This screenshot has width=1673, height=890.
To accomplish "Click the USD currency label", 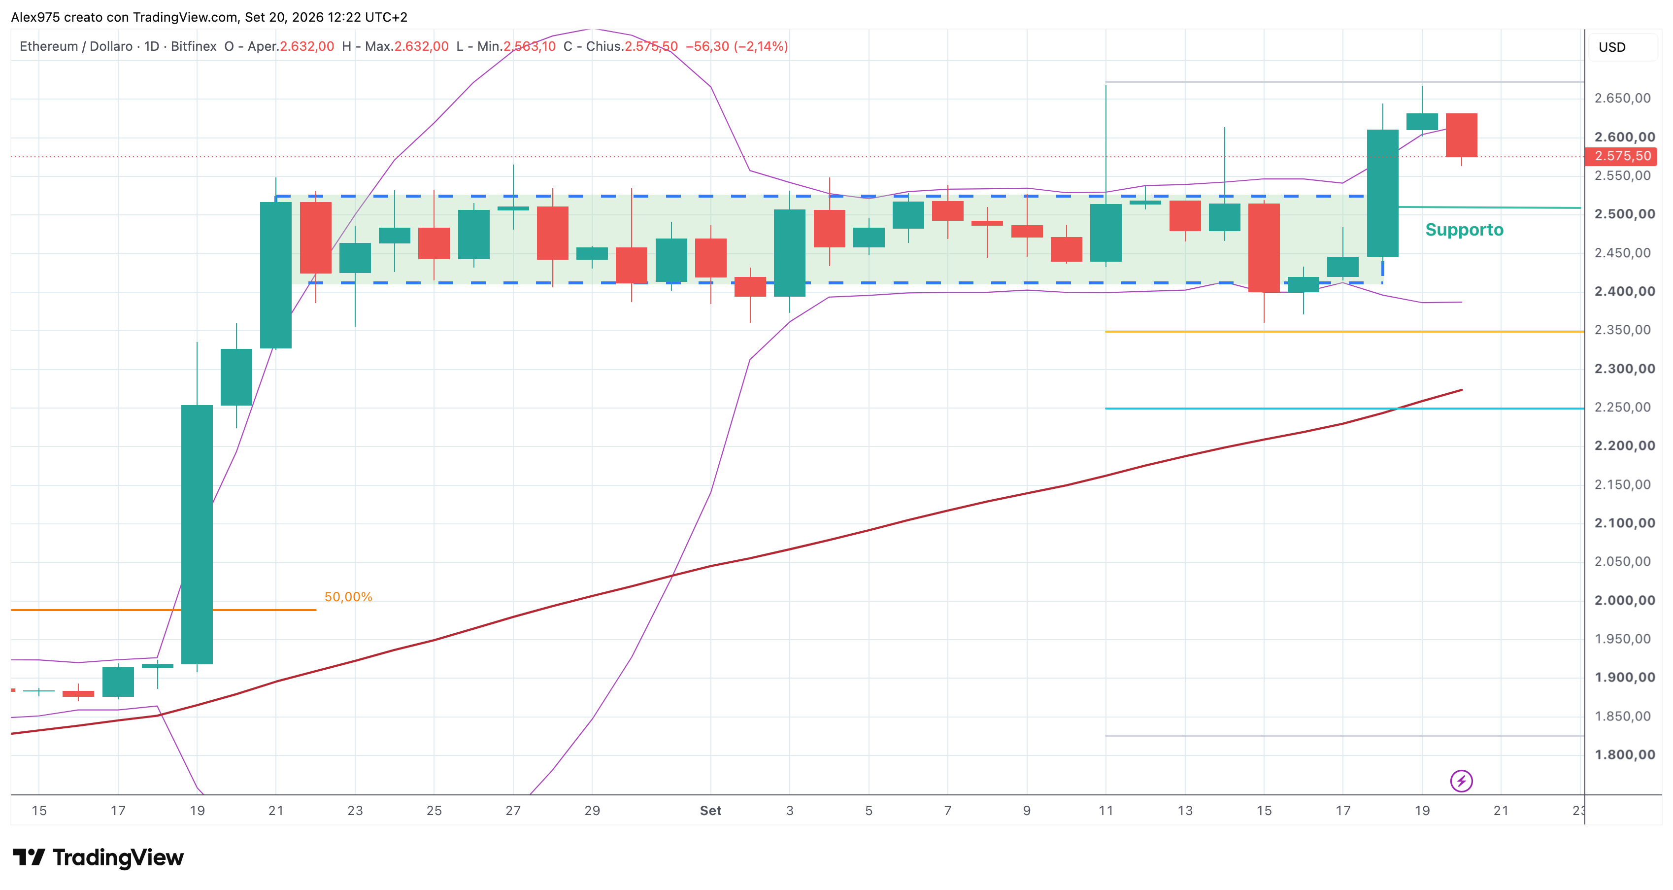I will (1612, 47).
